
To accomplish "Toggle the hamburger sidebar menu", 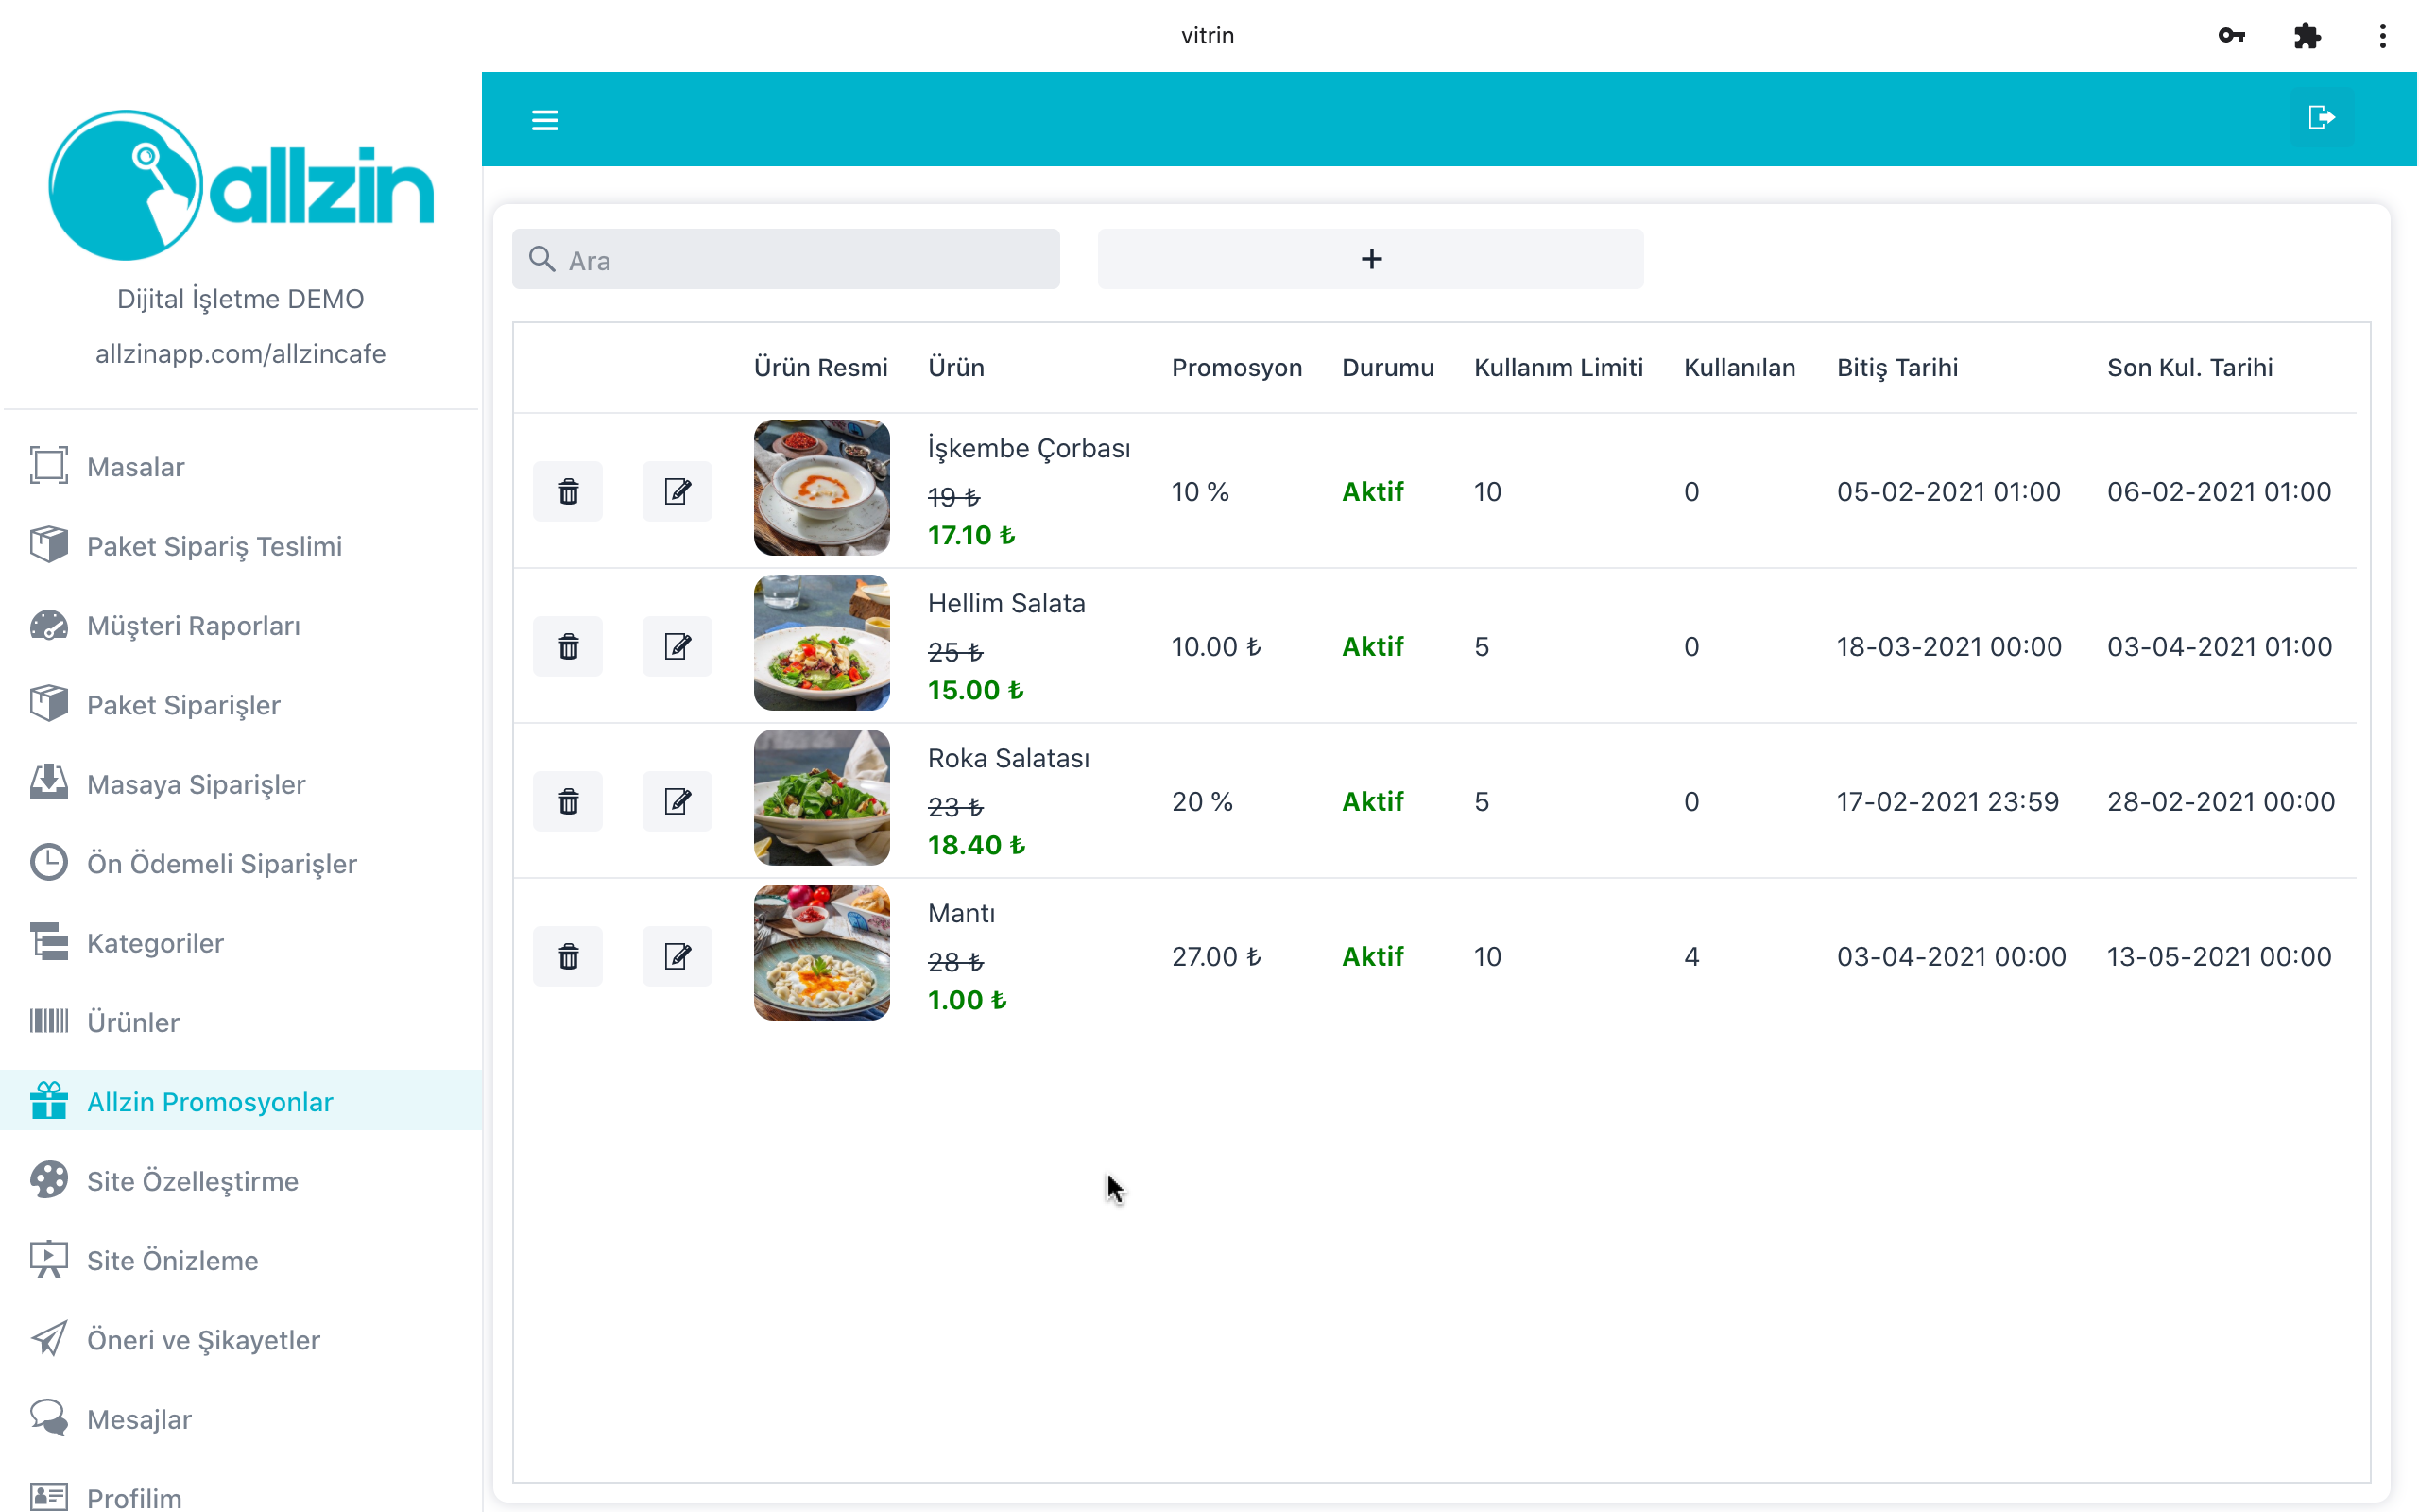I will click(545, 120).
